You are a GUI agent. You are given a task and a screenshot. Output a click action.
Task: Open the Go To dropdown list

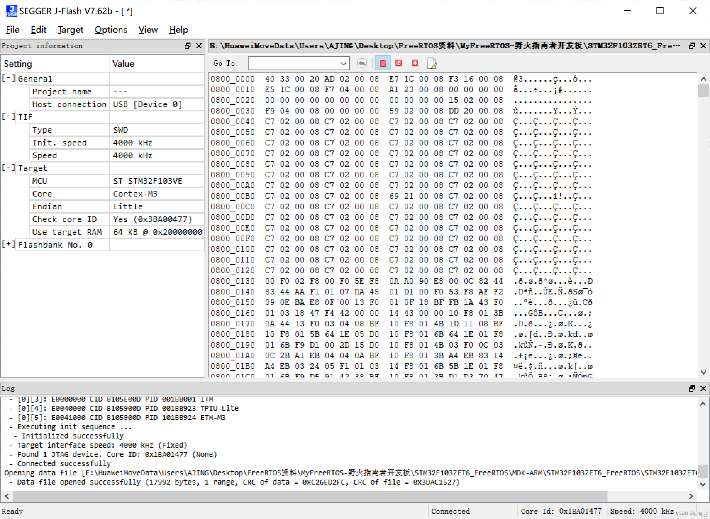click(343, 63)
